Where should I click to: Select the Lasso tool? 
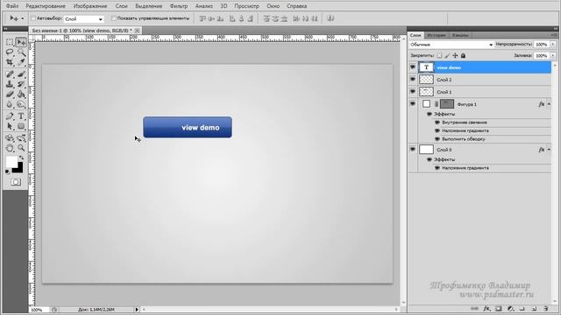point(10,52)
